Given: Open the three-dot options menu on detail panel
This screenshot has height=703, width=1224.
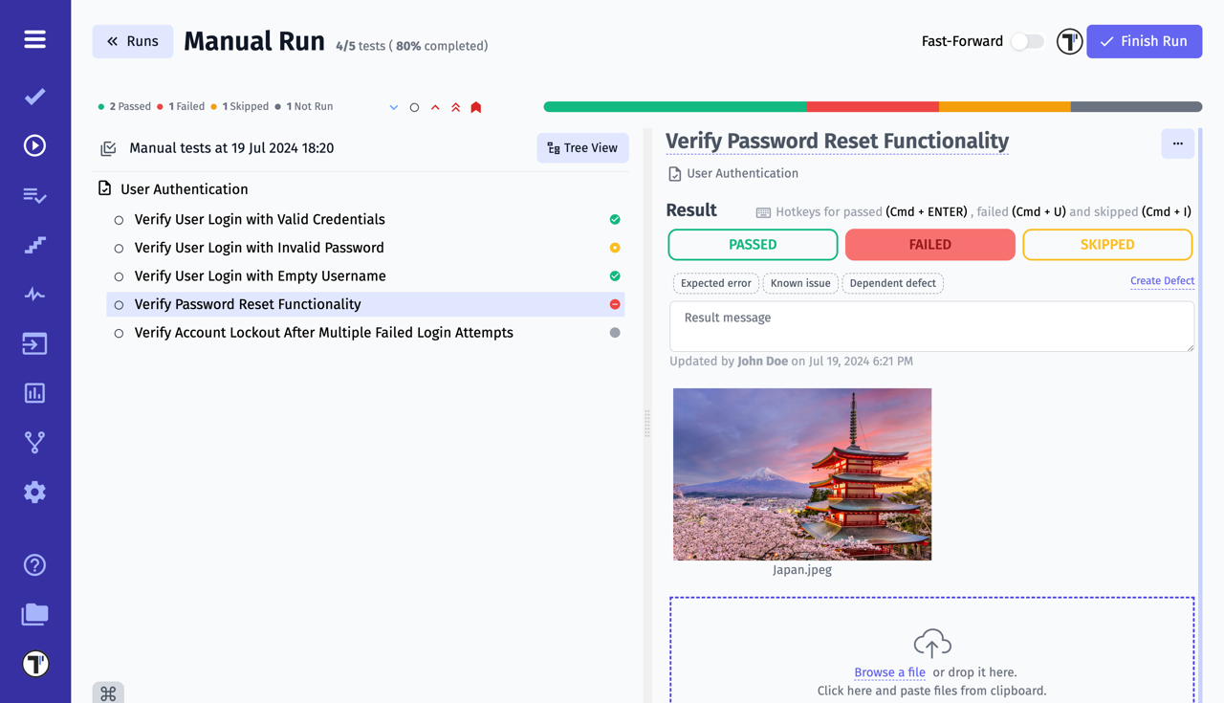Looking at the screenshot, I should click(x=1177, y=143).
